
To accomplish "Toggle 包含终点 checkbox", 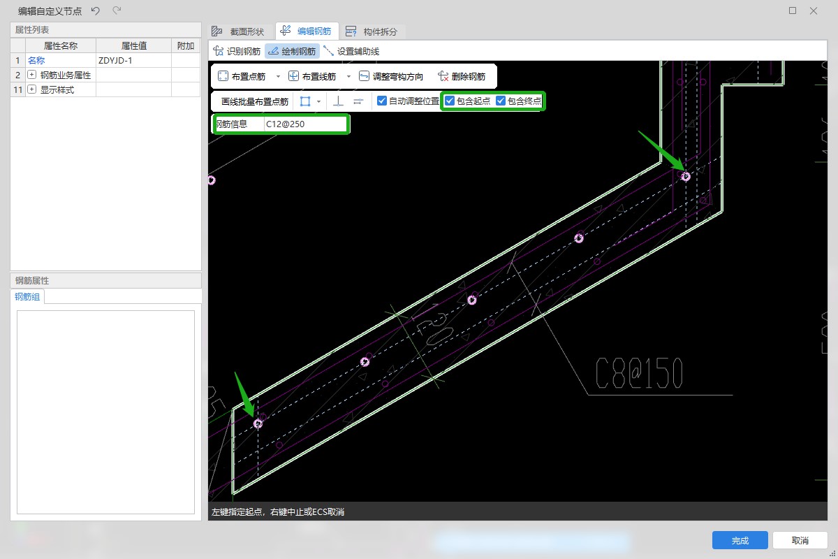I will pos(501,101).
